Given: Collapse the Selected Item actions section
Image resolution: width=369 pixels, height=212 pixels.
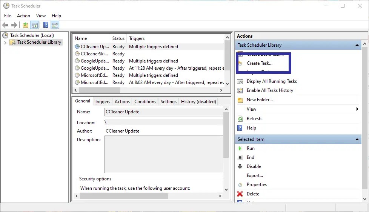Looking at the screenshot, I should coord(357,139).
